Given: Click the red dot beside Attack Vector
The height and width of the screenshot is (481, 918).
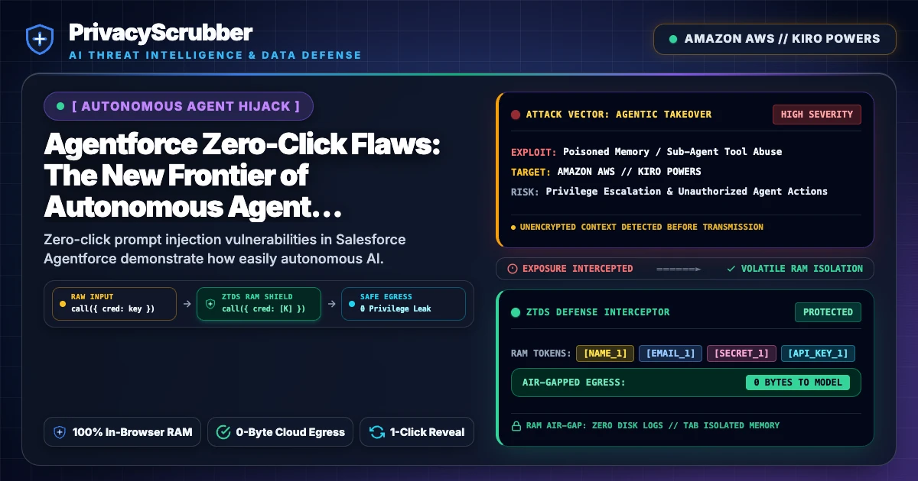Looking at the screenshot, I should [x=516, y=115].
